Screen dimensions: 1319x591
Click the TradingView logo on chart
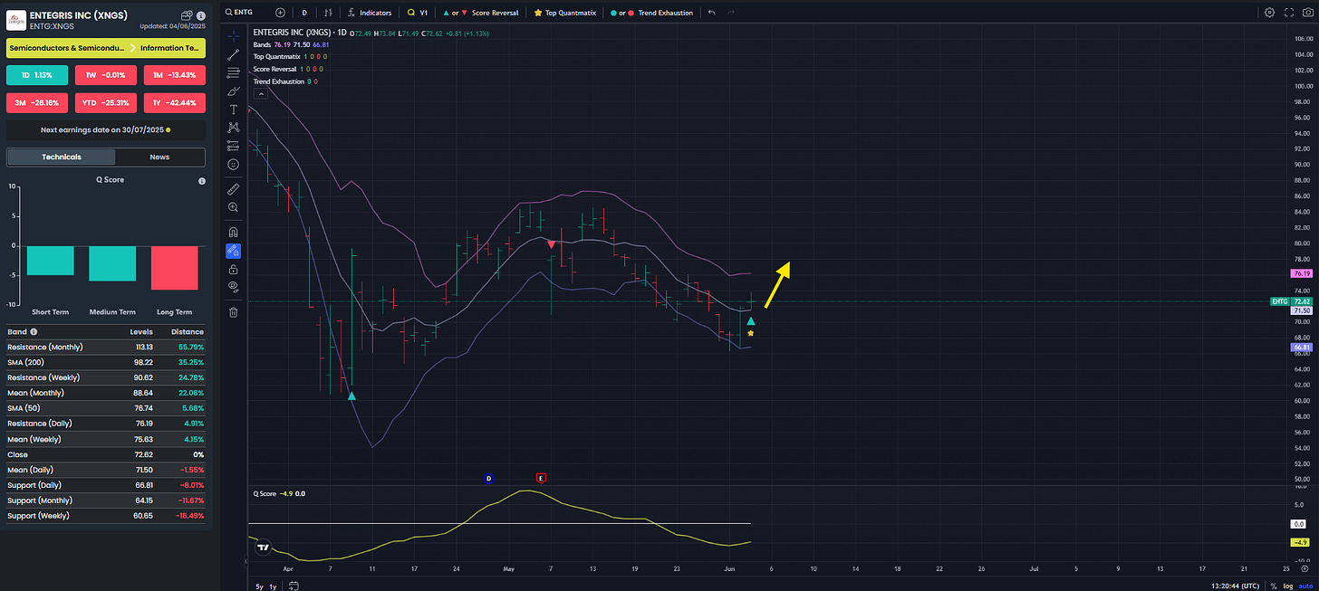point(263,548)
